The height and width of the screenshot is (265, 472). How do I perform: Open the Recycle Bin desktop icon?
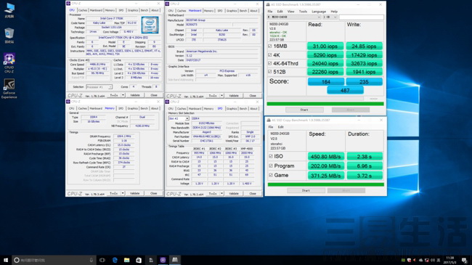9,36
